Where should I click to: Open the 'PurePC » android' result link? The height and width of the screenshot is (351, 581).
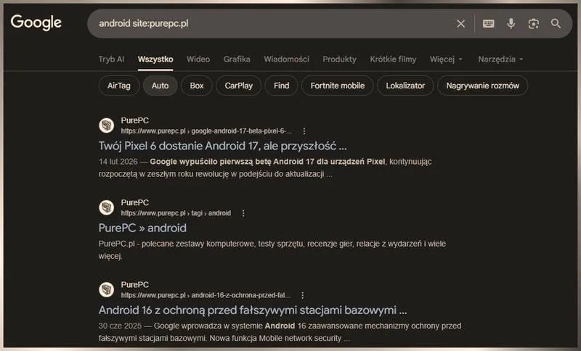[142, 228]
